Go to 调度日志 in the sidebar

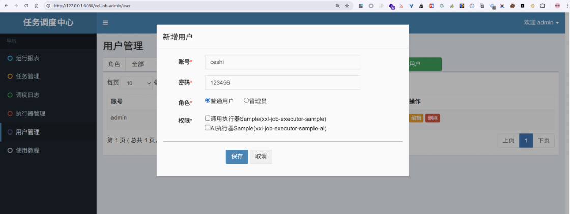point(27,95)
